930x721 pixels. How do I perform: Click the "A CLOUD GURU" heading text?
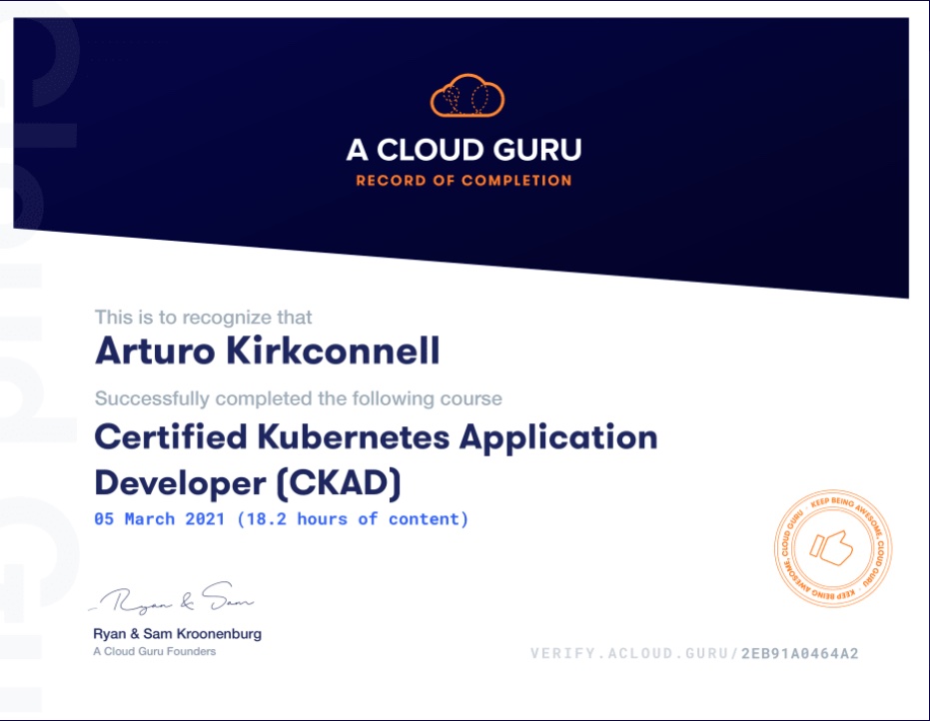point(464,150)
